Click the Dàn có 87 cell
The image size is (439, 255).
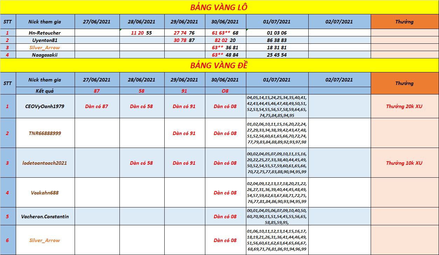[x=97, y=106]
